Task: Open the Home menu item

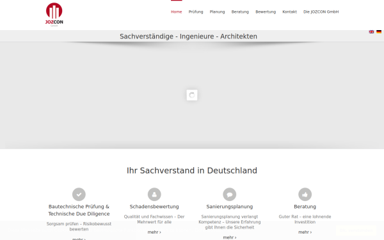Action: [177, 12]
